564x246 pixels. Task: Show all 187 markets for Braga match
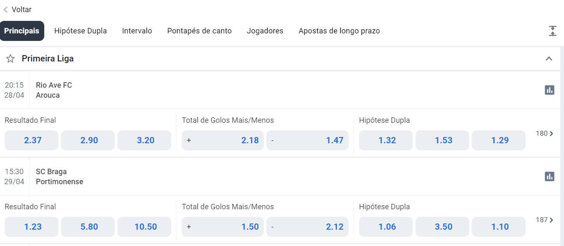pyautogui.click(x=545, y=220)
